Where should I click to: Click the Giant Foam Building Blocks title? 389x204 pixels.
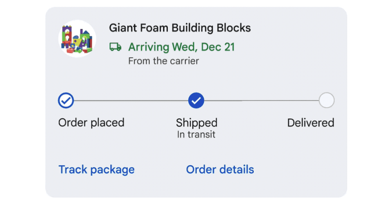click(x=180, y=28)
